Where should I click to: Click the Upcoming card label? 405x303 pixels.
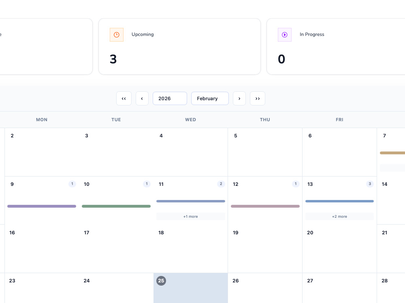(x=143, y=34)
